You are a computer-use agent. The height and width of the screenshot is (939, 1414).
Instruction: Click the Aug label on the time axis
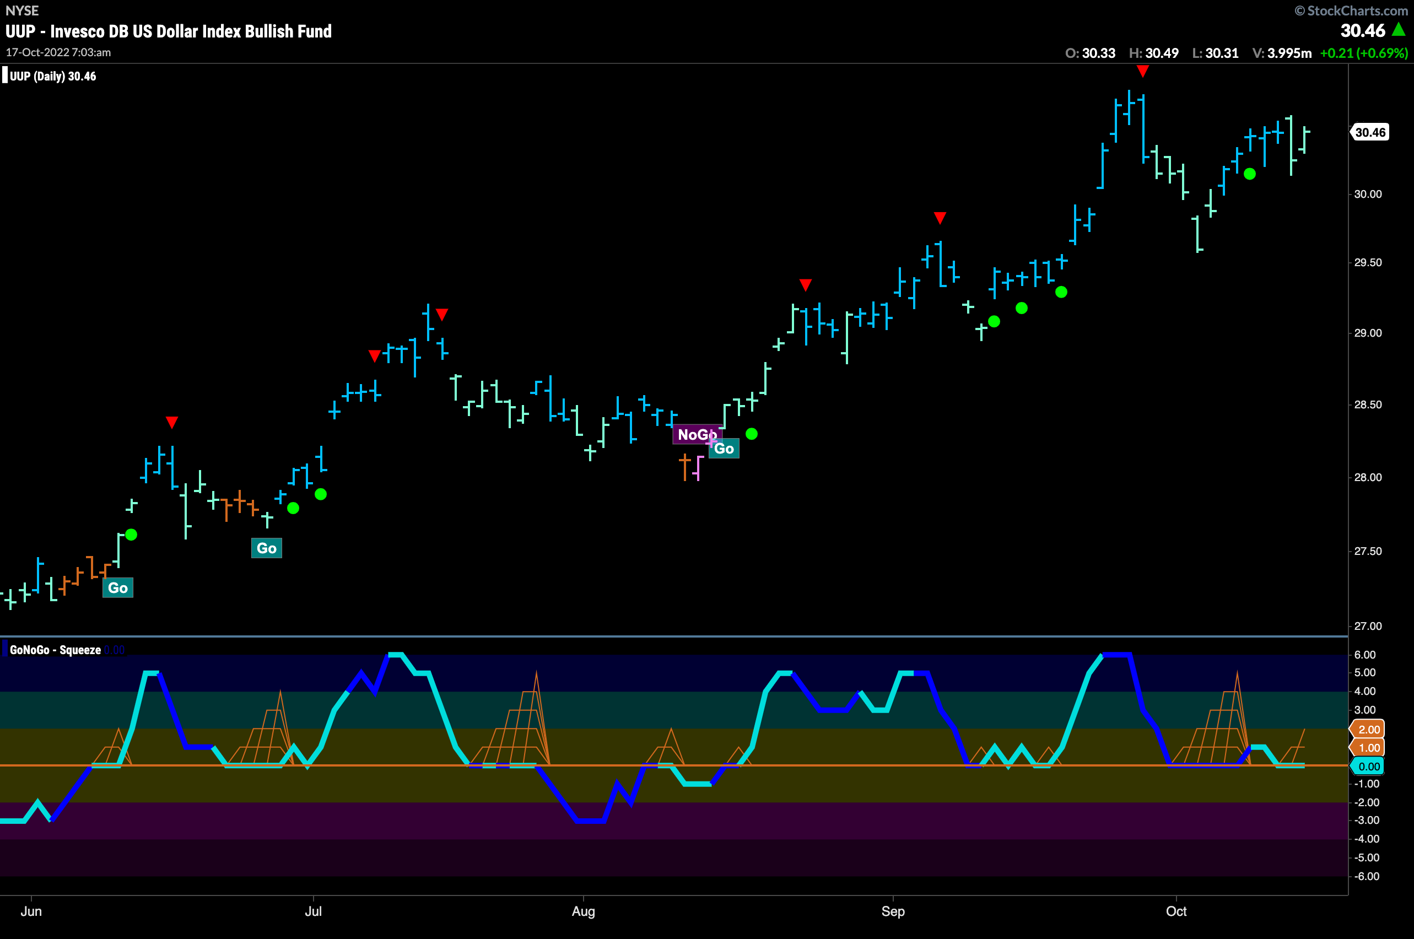click(584, 911)
